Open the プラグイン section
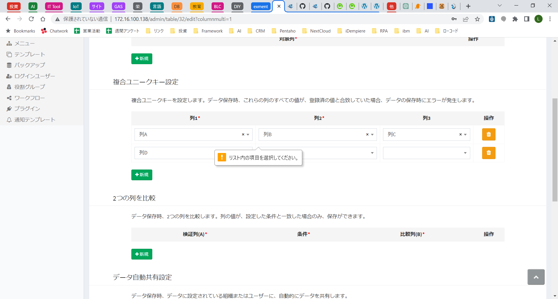558x299 pixels. [x=28, y=109]
